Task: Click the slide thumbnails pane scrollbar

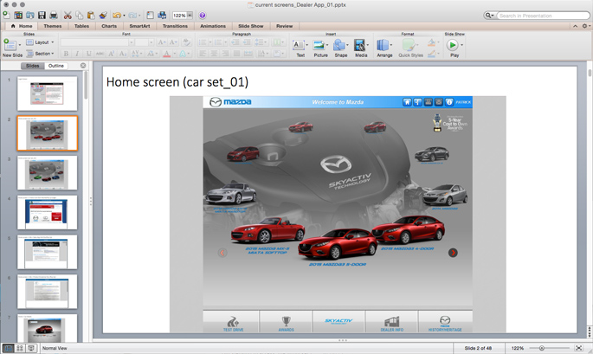Action: coord(86,85)
